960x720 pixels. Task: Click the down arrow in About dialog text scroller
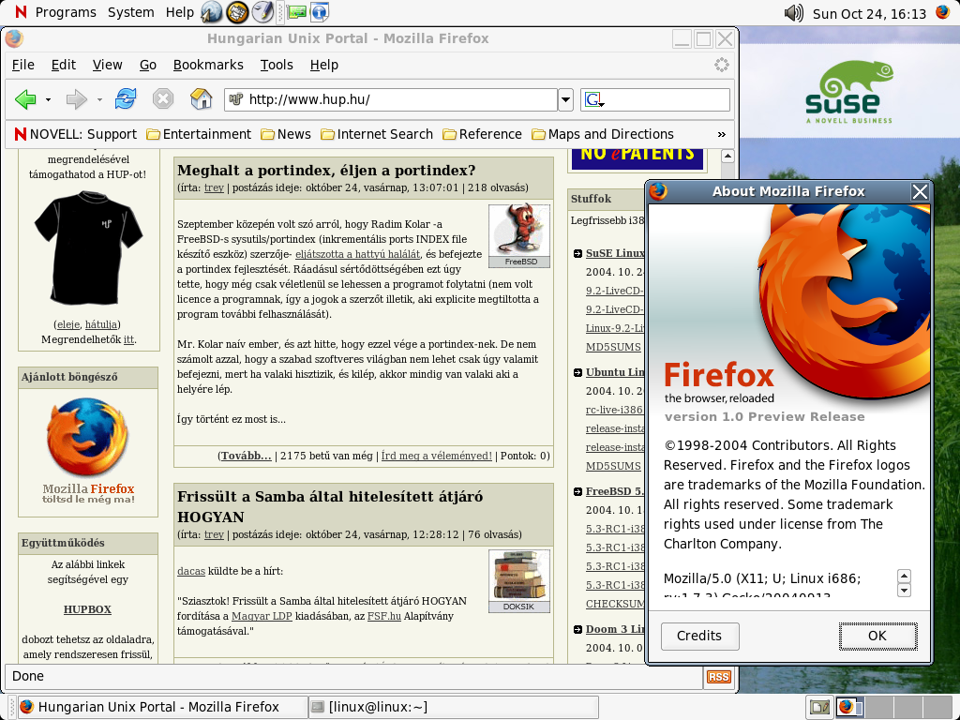tap(904, 591)
